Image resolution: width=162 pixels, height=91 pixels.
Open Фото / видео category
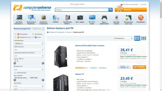coord(80,19)
